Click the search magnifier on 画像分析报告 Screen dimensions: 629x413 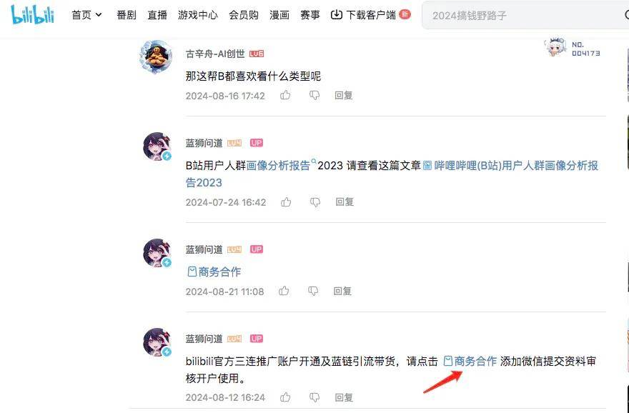[314, 161]
